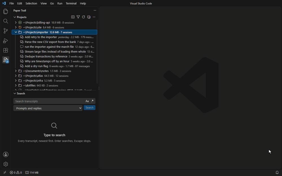Open the Go menu
This screenshot has height=176, width=282.
52,3
